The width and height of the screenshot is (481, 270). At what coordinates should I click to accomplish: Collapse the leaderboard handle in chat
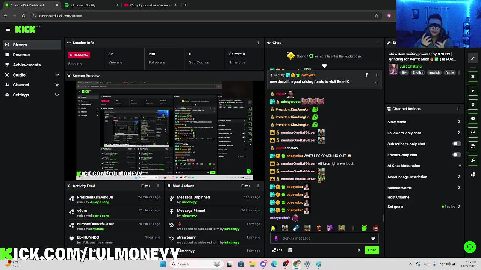click(x=324, y=66)
